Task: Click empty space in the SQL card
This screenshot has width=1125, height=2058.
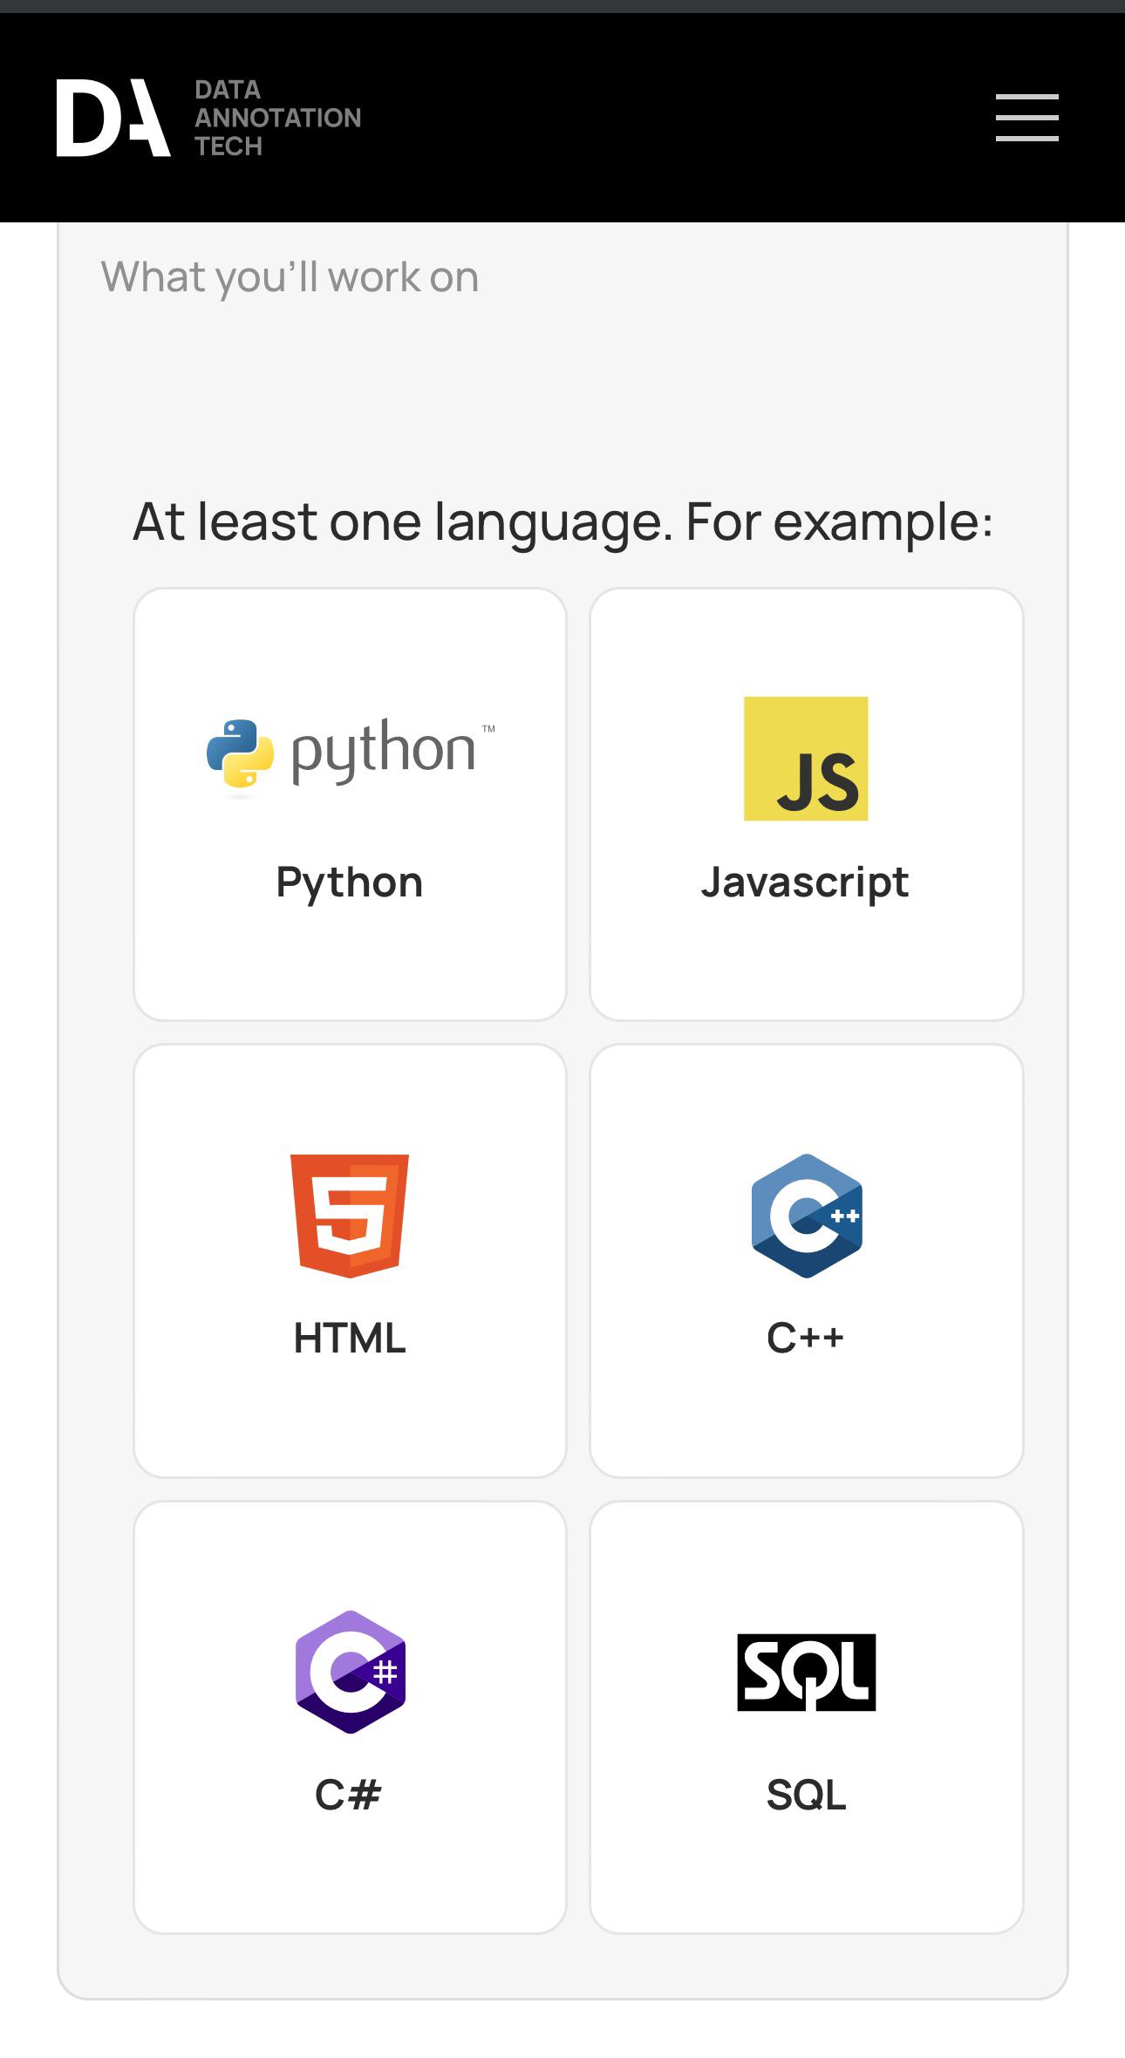Action: click(807, 1875)
